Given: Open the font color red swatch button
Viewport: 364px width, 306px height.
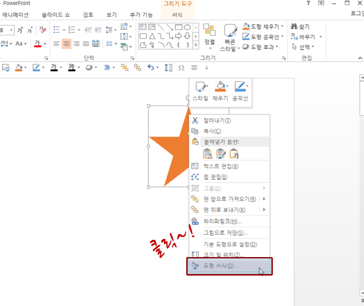Looking at the screenshot, I should [37, 43].
